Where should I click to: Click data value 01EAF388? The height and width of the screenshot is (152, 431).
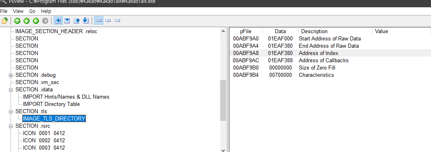280,60
